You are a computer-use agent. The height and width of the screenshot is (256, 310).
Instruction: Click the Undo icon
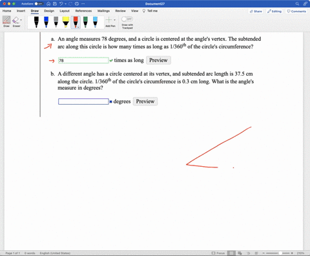(x=61, y=4)
